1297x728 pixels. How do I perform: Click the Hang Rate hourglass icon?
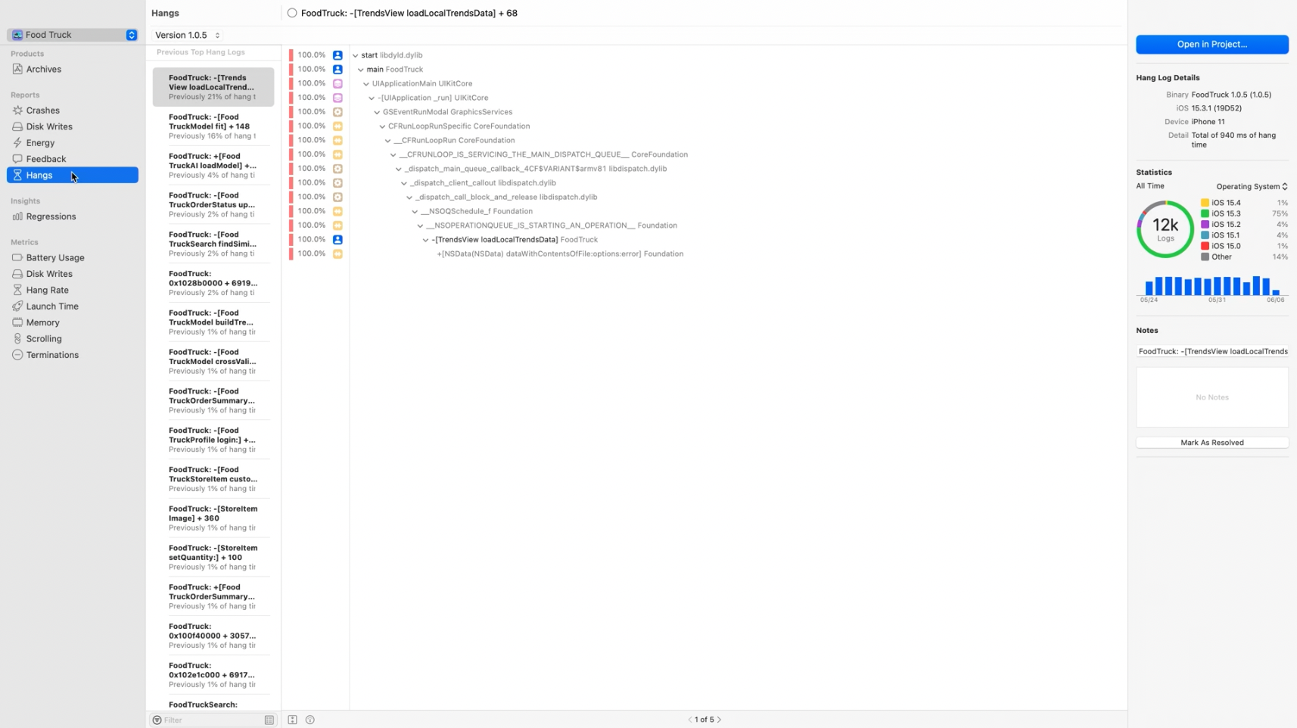coord(17,290)
